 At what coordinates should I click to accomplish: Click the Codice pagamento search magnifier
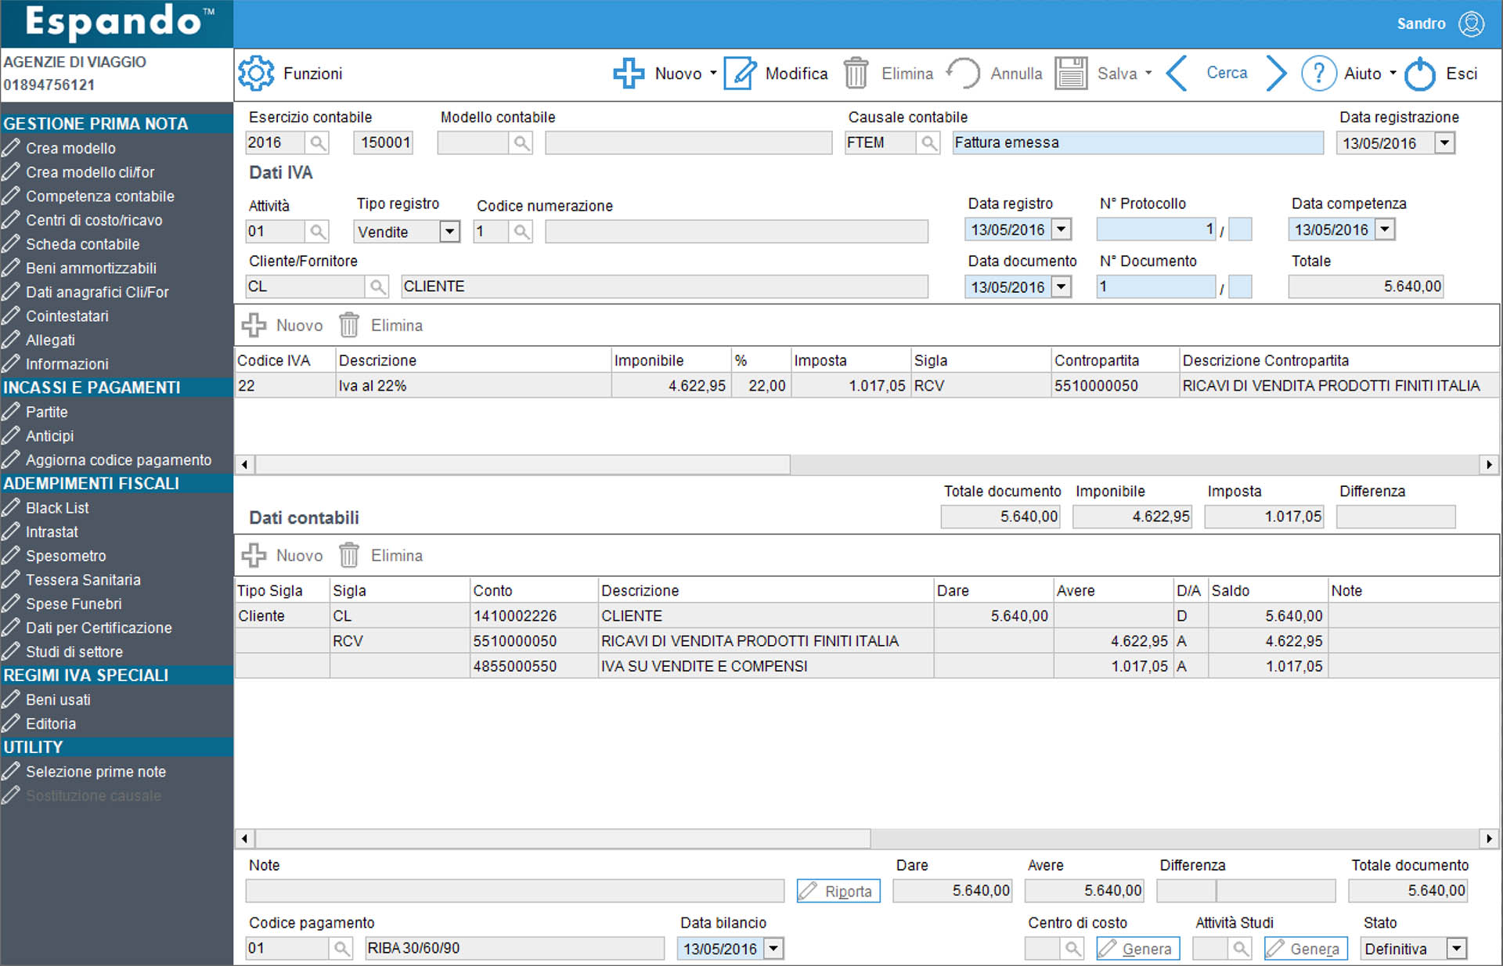(x=341, y=949)
